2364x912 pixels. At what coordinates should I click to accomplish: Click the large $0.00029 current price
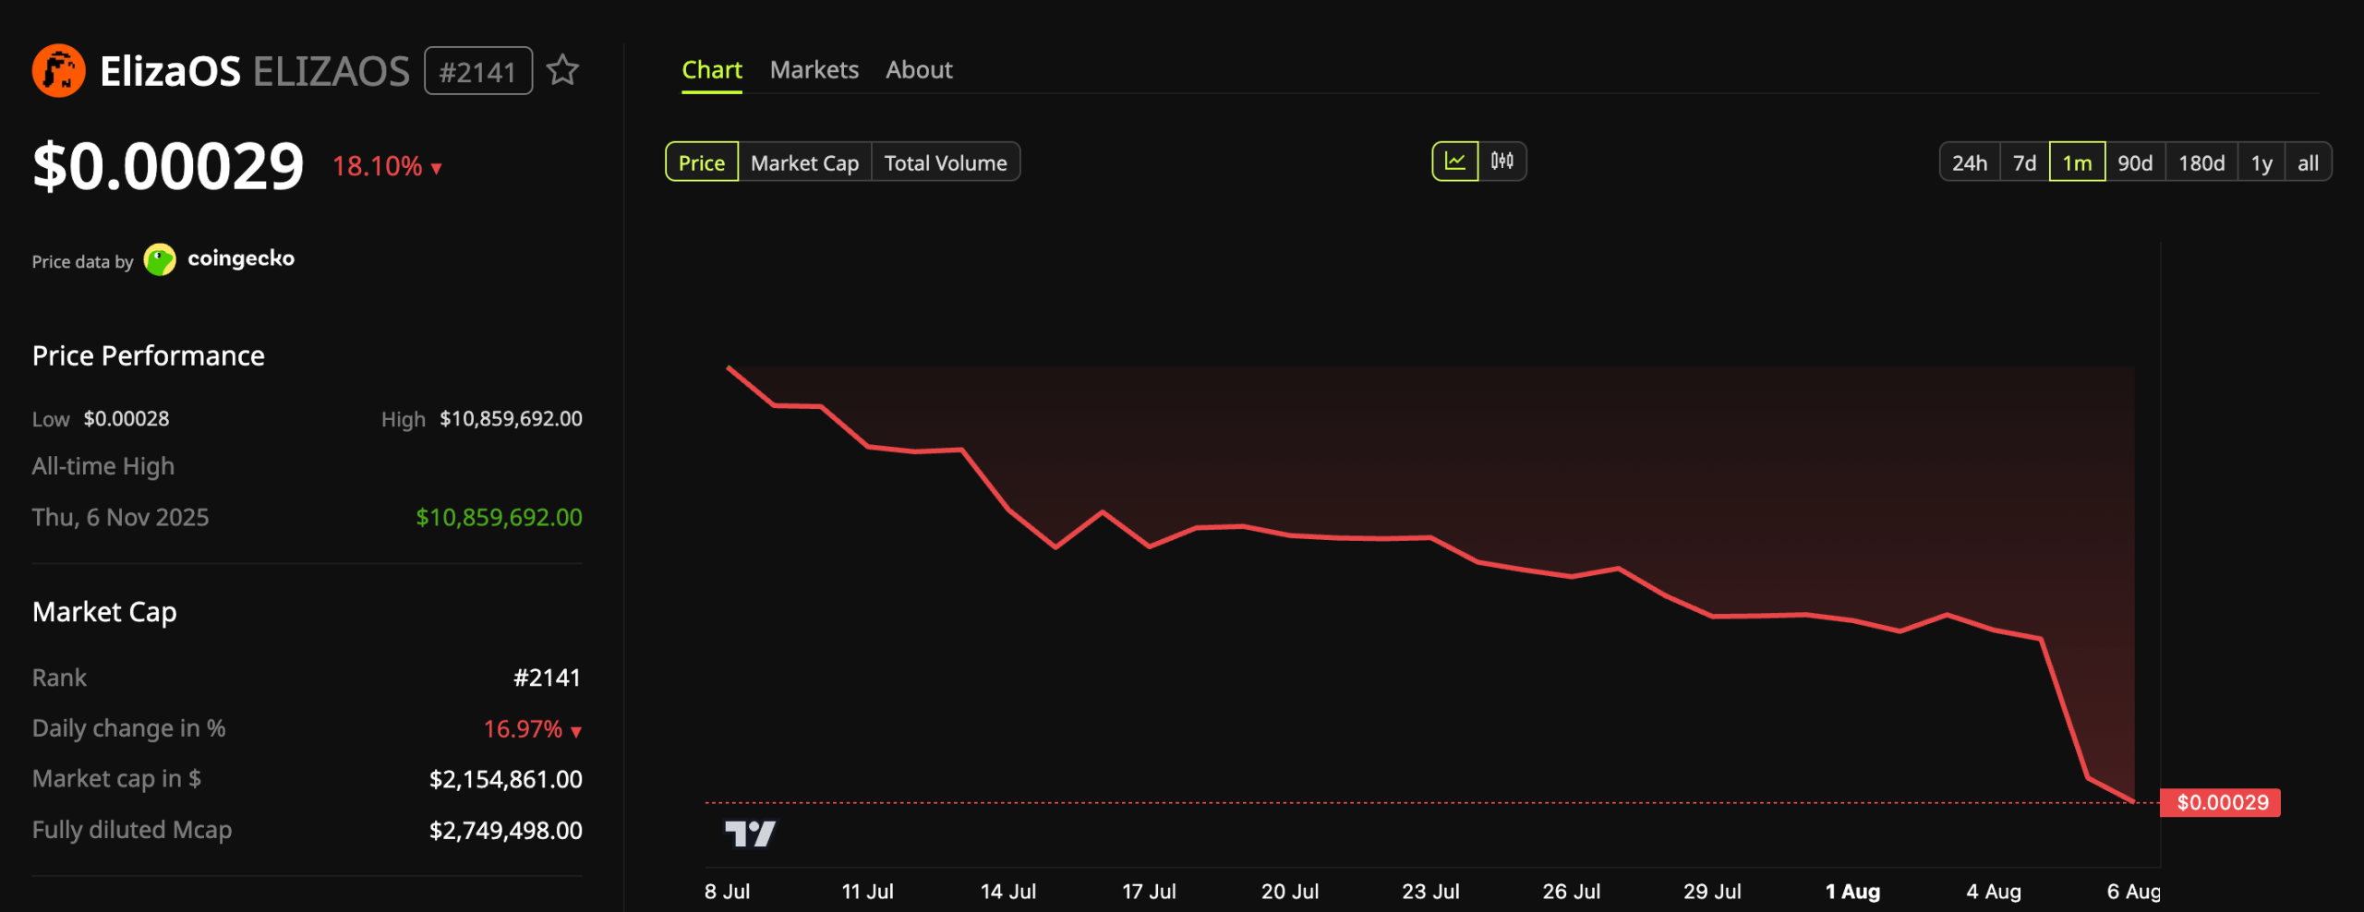(x=168, y=167)
